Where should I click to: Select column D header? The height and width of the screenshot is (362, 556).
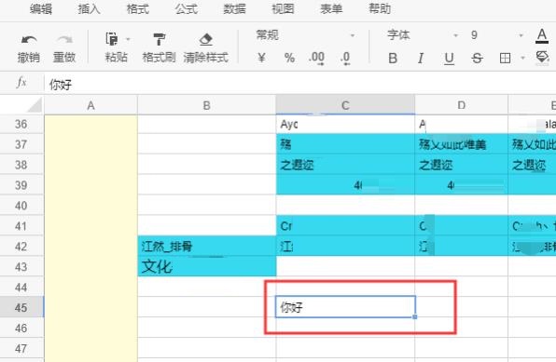coord(462,105)
